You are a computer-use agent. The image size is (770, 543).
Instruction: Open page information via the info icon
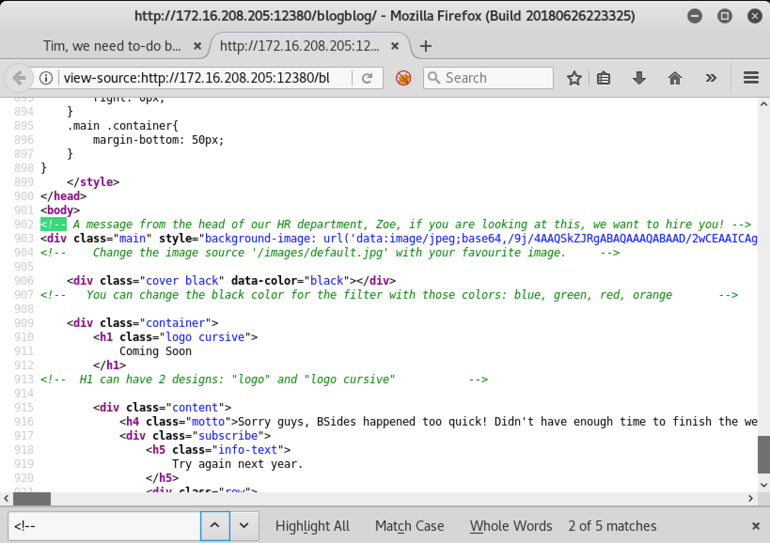[x=46, y=78]
